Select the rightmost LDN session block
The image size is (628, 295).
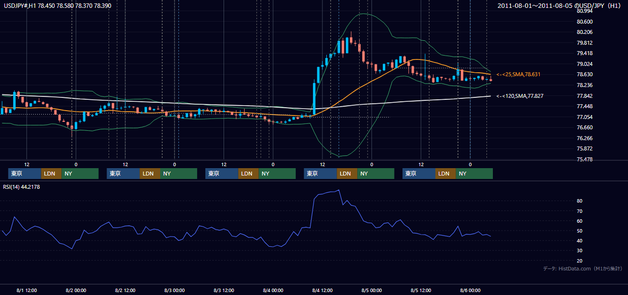(x=446, y=174)
